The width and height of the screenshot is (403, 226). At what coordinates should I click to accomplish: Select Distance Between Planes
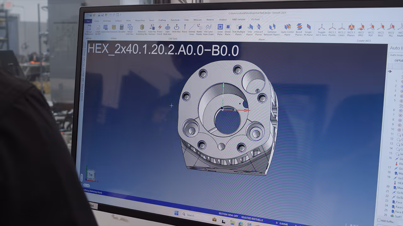pos(272,29)
